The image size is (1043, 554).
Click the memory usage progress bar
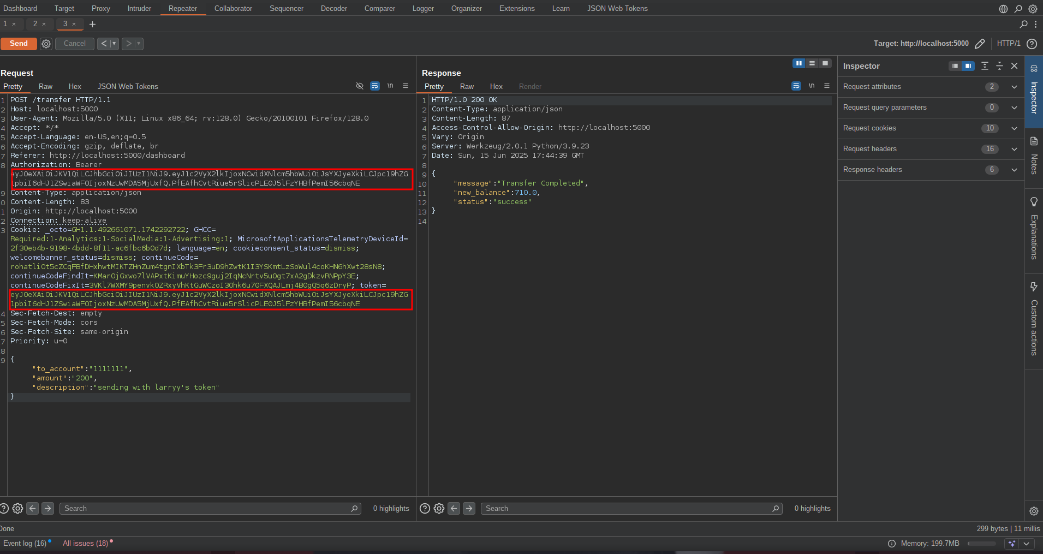[981, 544]
